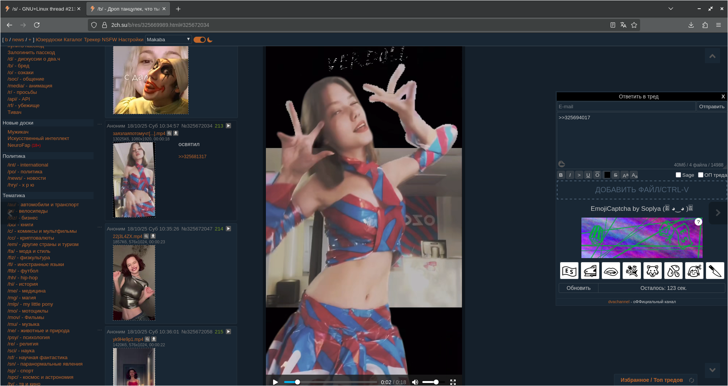Viewport: 728px width, 386px height.
Task: Open the Юзердоски menu link
Action: tap(49, 39)
